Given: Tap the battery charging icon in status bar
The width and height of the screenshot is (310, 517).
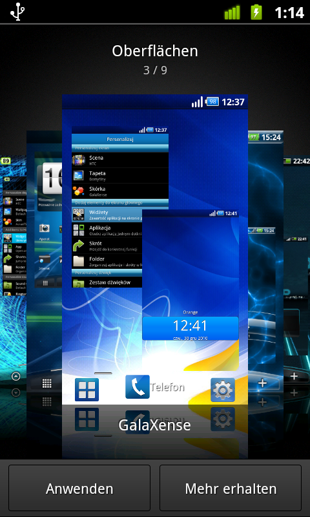Looking at the screenshot, I should coord(256,12).
